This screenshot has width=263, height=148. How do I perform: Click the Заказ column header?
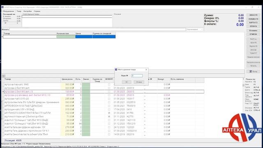pyautogui.click(x=86, y=80)
